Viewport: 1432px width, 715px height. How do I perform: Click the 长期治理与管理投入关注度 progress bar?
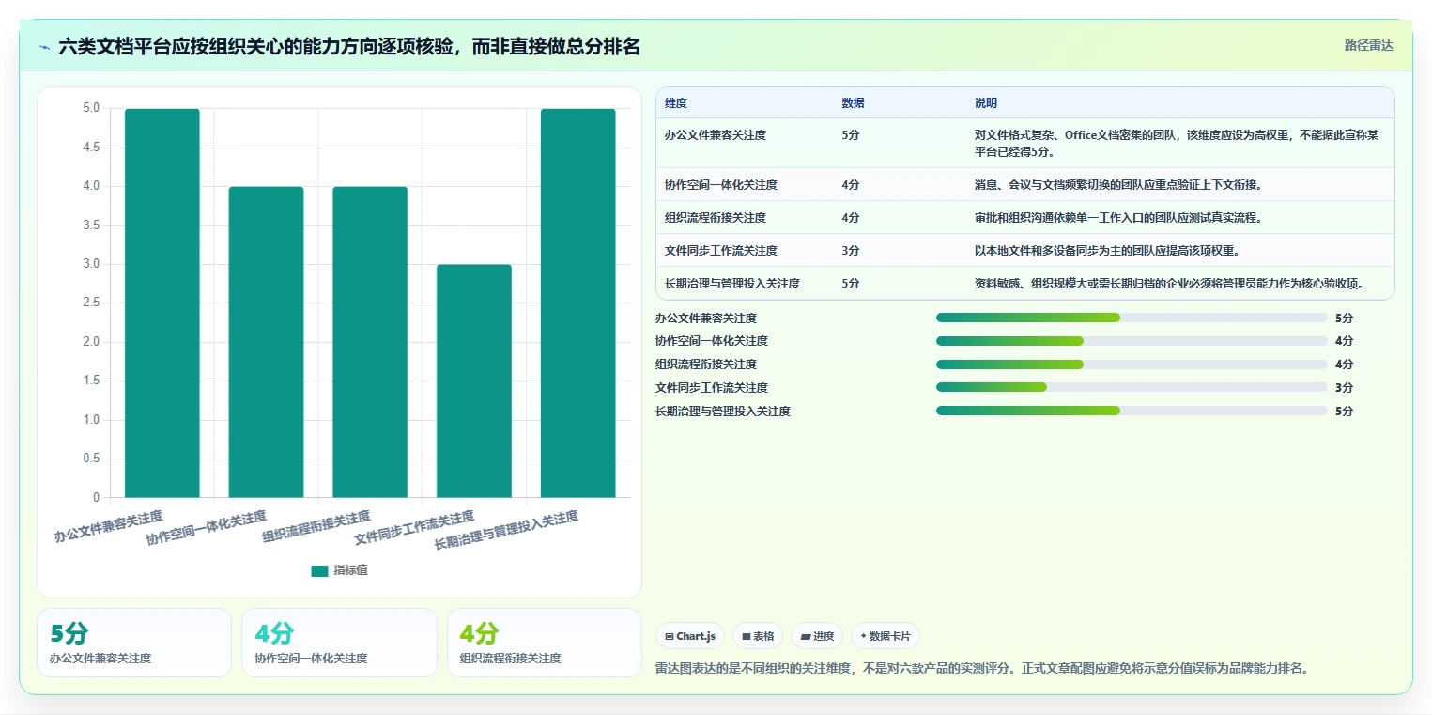point(1132,411)
